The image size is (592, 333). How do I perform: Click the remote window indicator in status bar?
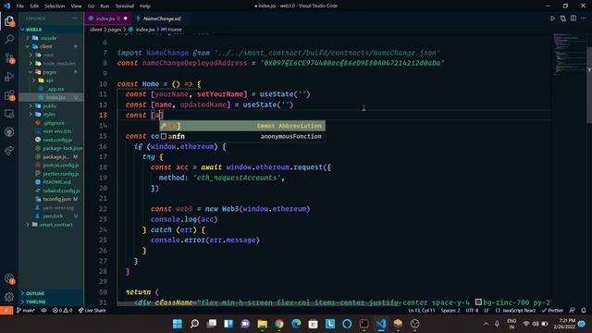[x=6, y=311]
